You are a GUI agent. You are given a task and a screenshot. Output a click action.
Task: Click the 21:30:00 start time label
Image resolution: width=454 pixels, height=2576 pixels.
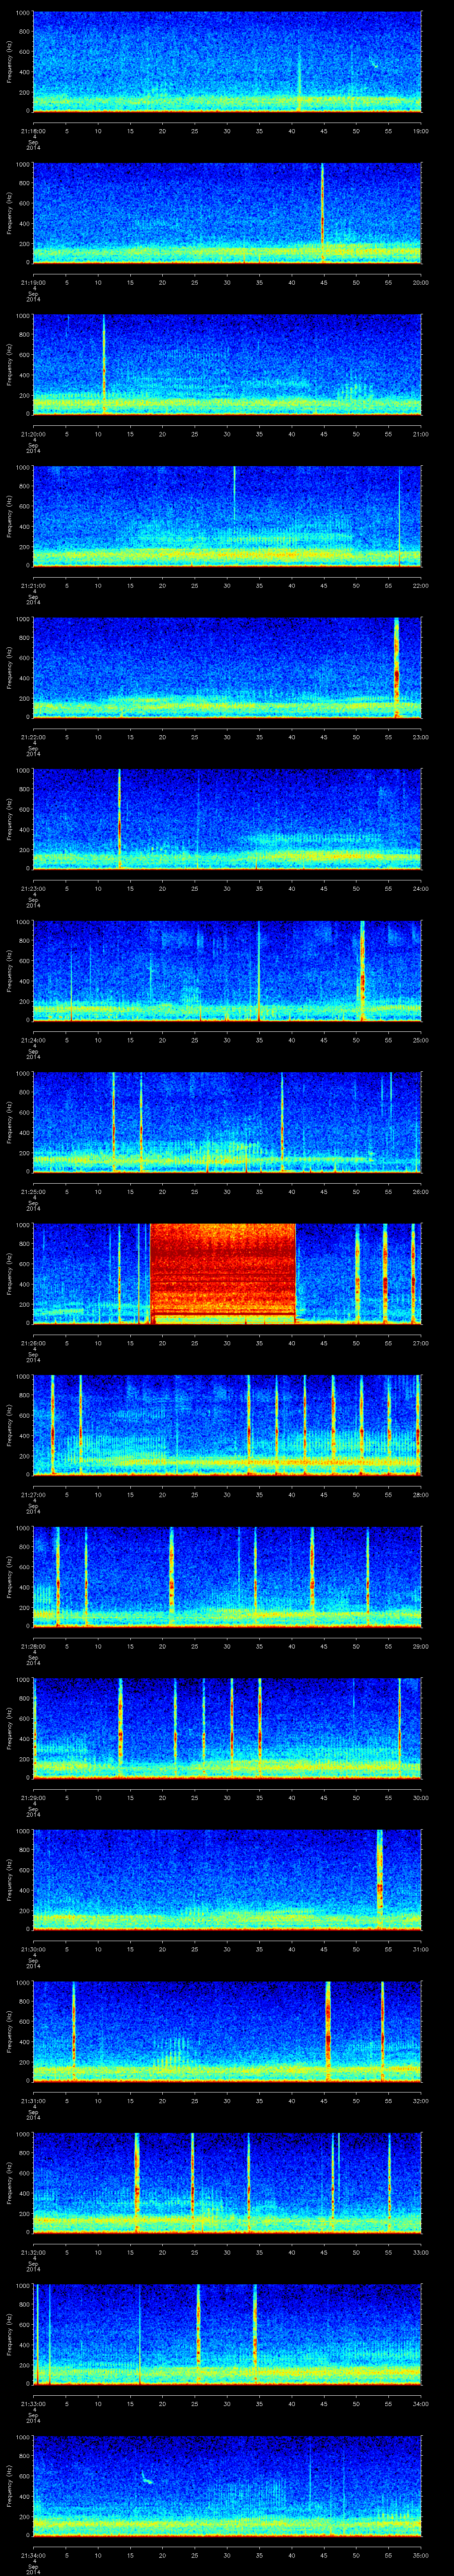[33, 1949]
